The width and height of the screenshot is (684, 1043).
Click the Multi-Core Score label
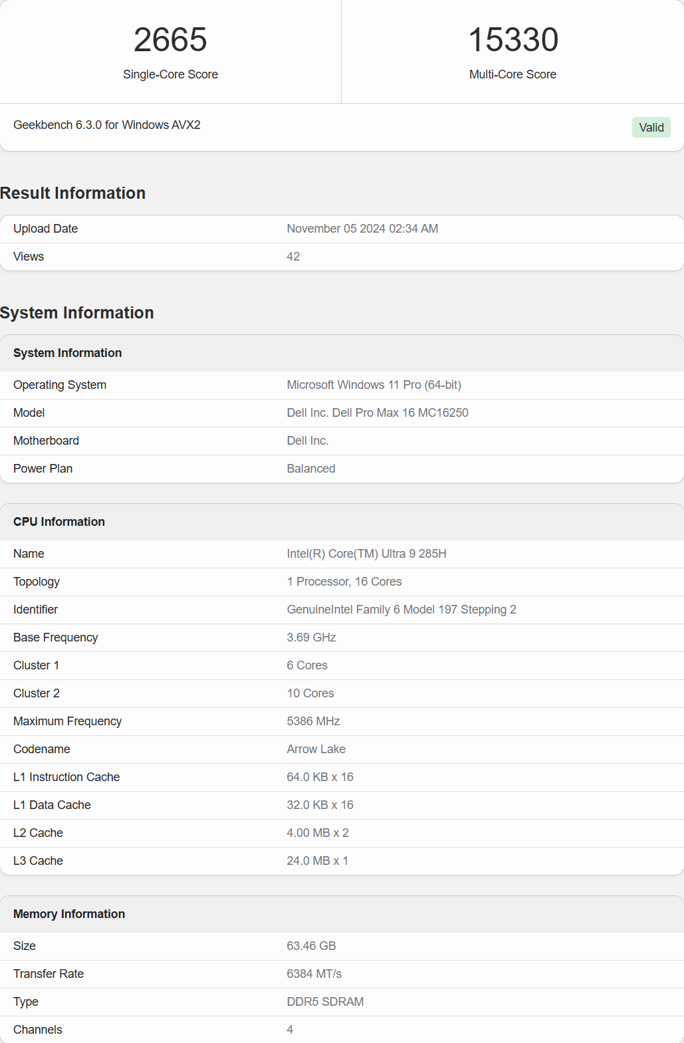[513, 74]
